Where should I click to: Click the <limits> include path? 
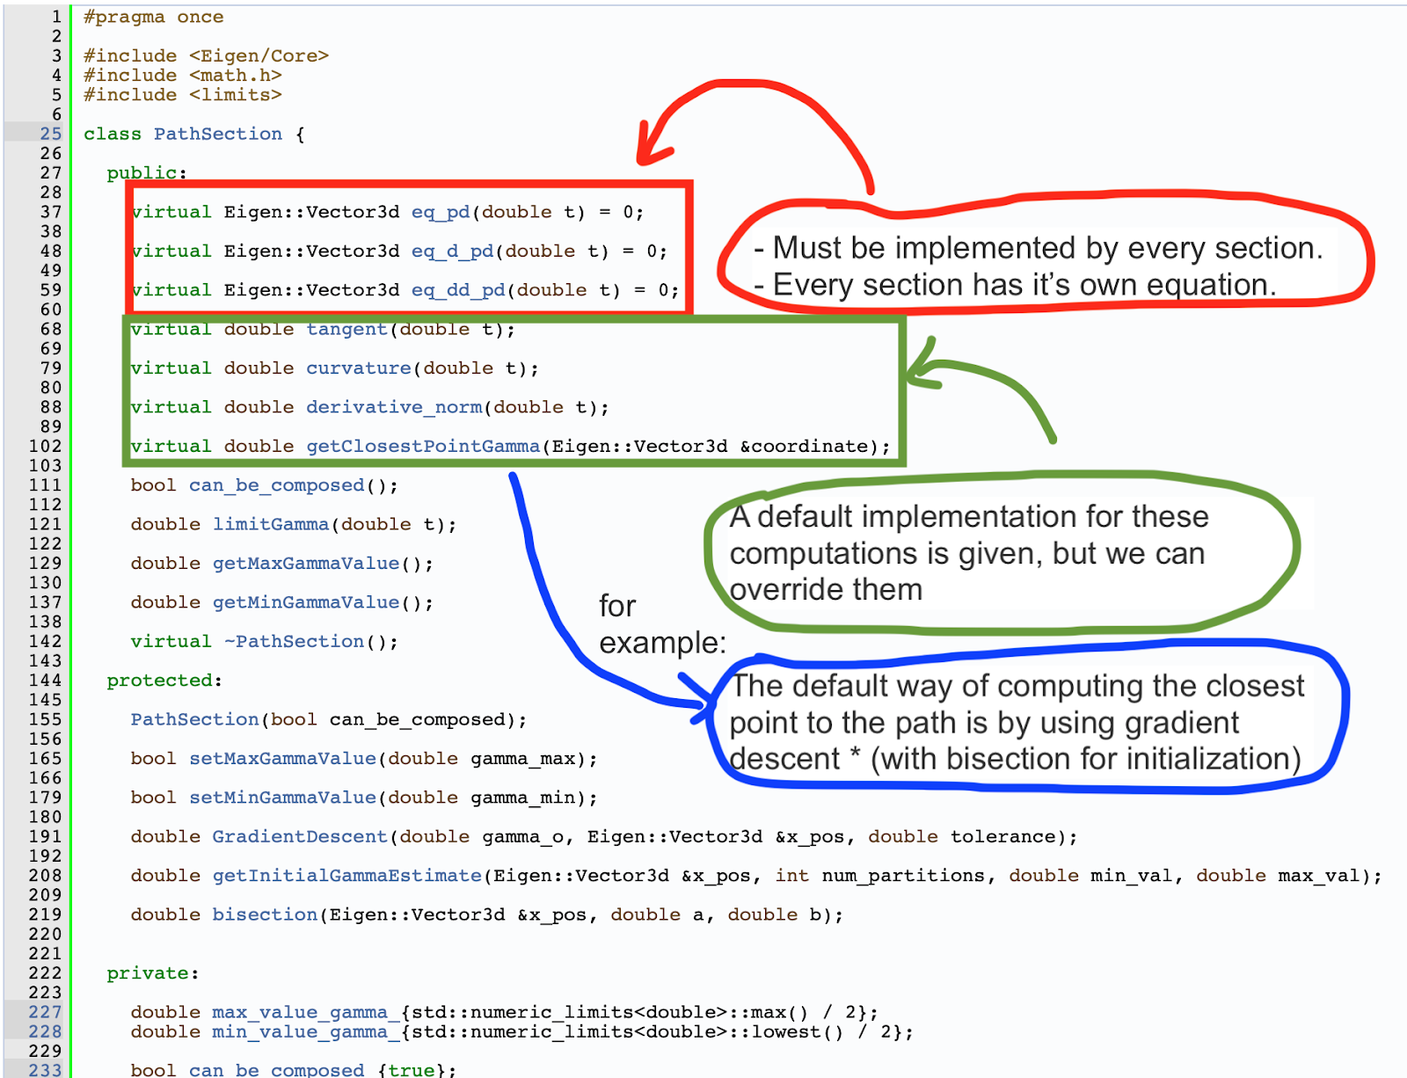click(x=236, y=95)
